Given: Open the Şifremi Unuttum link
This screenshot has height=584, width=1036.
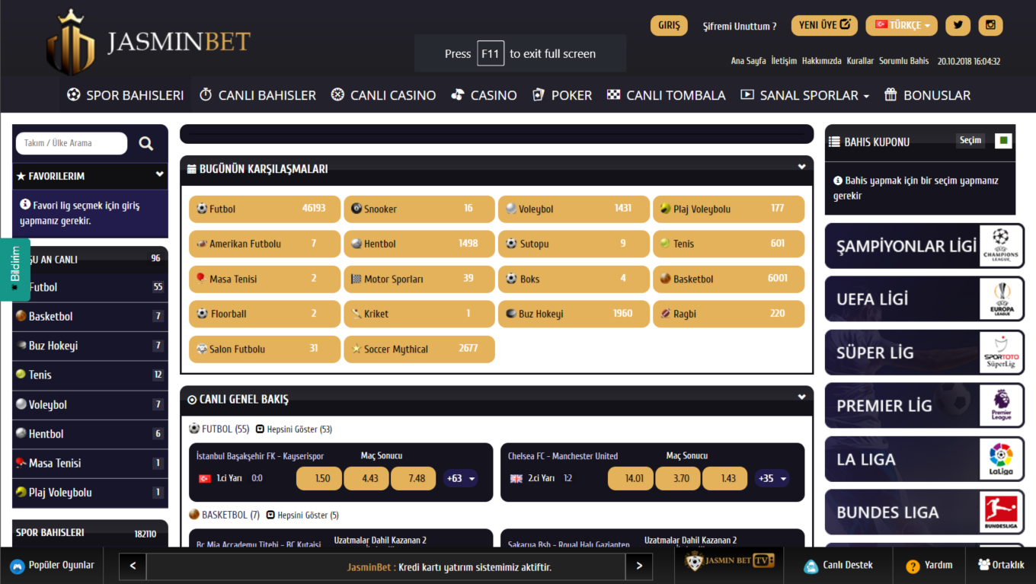Looking at the screenshot, I should tap(740, 26).
